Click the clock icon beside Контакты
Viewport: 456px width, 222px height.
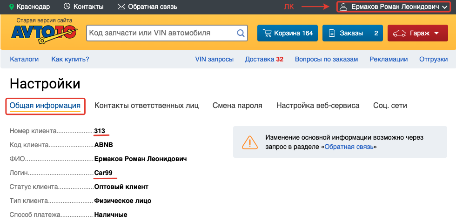[x=67, y=6]
